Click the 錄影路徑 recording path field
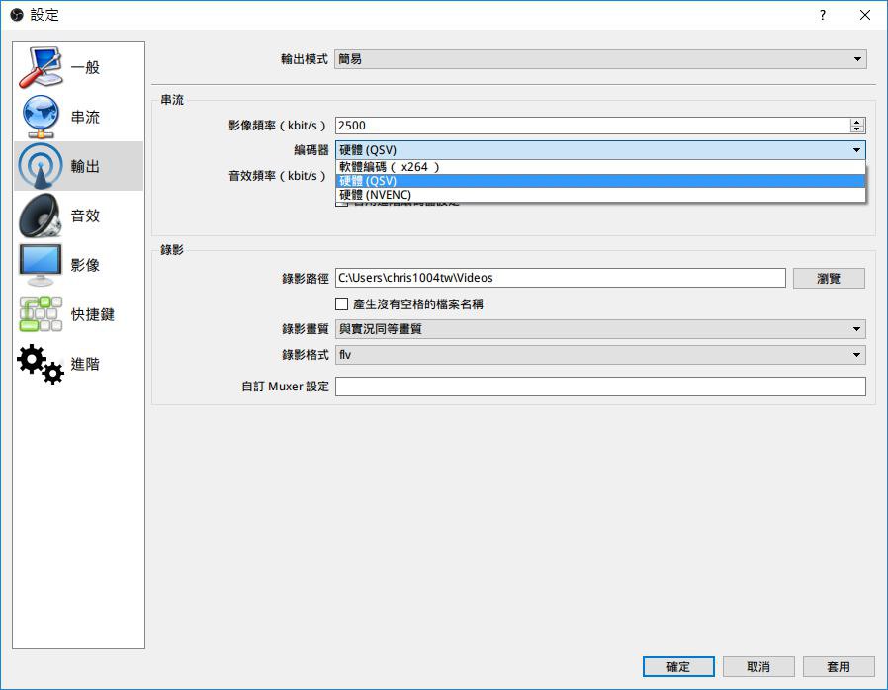The width and height of the screenshot is (888, 690). (560, 278)
